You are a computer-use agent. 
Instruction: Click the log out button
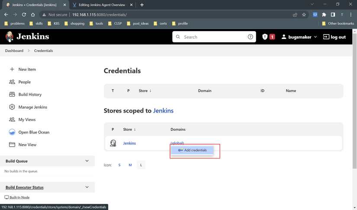point(334,37)
